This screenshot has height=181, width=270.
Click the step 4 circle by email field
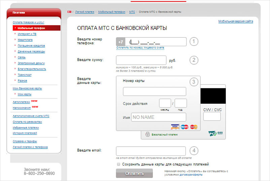194,151
